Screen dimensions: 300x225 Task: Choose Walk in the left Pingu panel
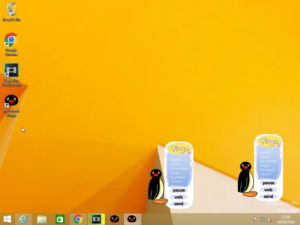pyautogui.click(x=175, y=173)
